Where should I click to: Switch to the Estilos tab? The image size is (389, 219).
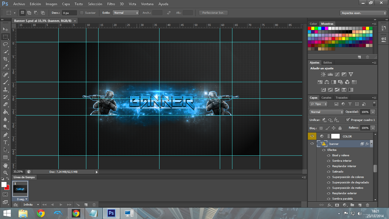tap(327, 62)
